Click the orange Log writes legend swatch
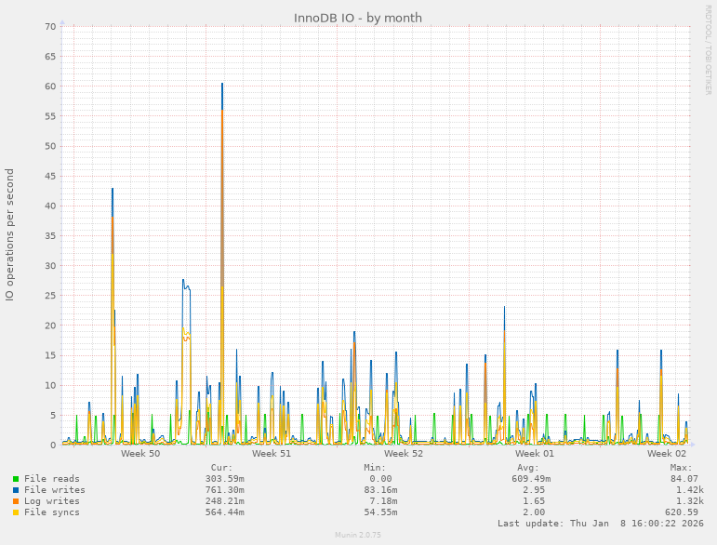The width and height of the screenshot is (717, 545). (x=16, y=501)
